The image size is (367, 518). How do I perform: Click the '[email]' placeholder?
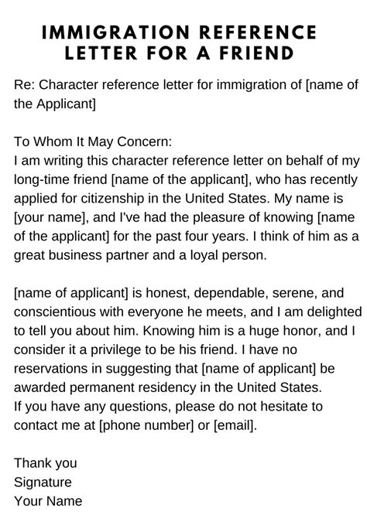coord(234,425)
